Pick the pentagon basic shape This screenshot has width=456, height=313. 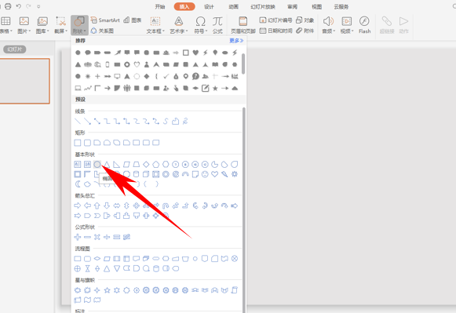(156, 165)
